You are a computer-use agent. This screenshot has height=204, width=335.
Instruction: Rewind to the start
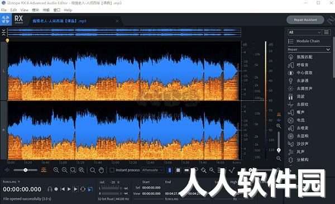click(x=63, y=189)
